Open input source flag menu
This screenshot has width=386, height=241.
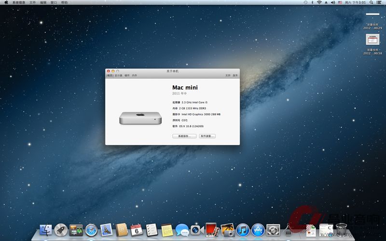340,2
